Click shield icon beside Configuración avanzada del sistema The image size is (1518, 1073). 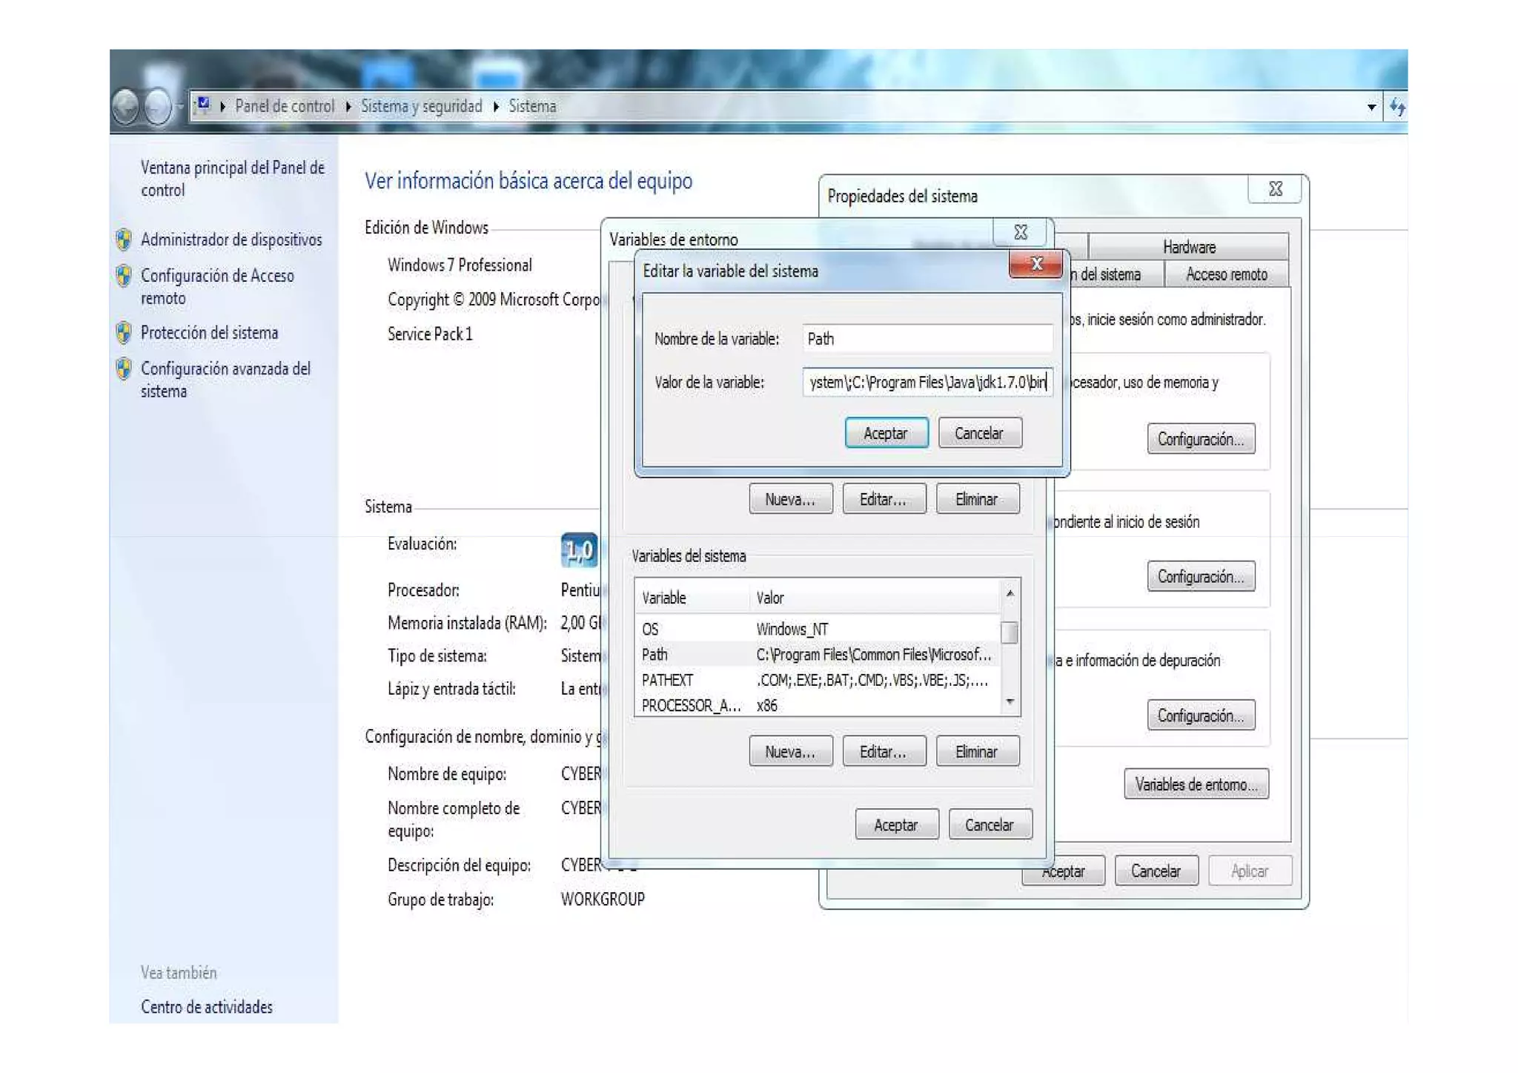(x=124, y=369)
